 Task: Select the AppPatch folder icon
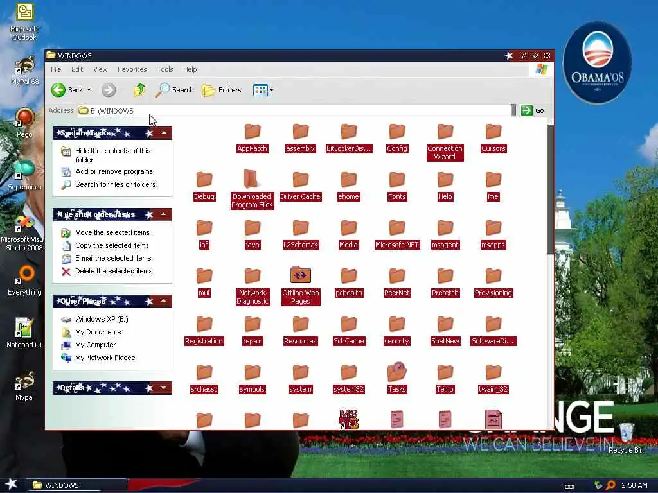pos(252,132)
